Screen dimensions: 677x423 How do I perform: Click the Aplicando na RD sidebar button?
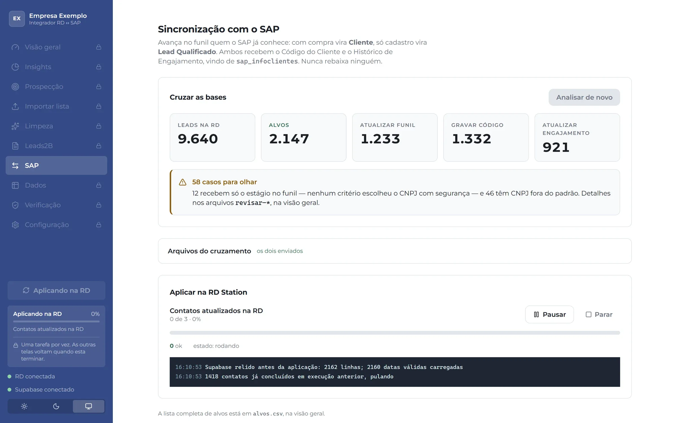click(56, 290)
